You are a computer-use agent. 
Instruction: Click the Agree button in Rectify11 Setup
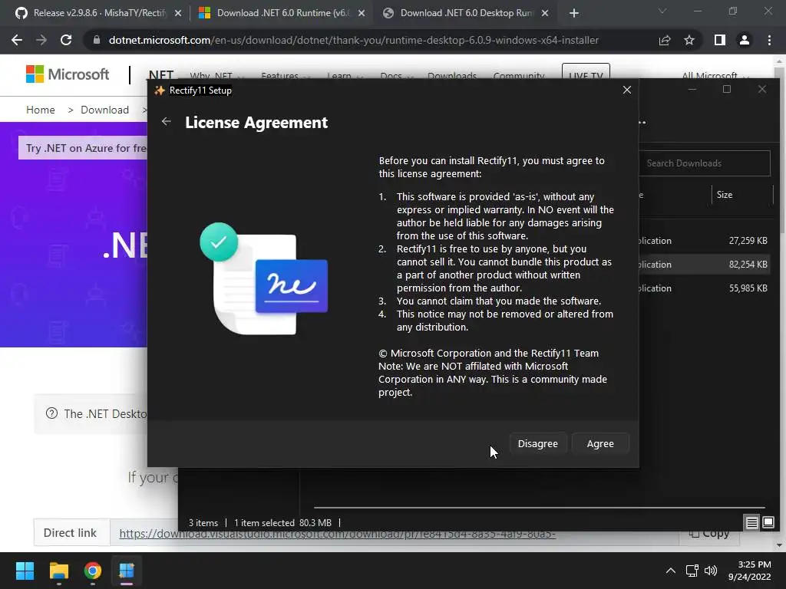(x=600, y=444)
